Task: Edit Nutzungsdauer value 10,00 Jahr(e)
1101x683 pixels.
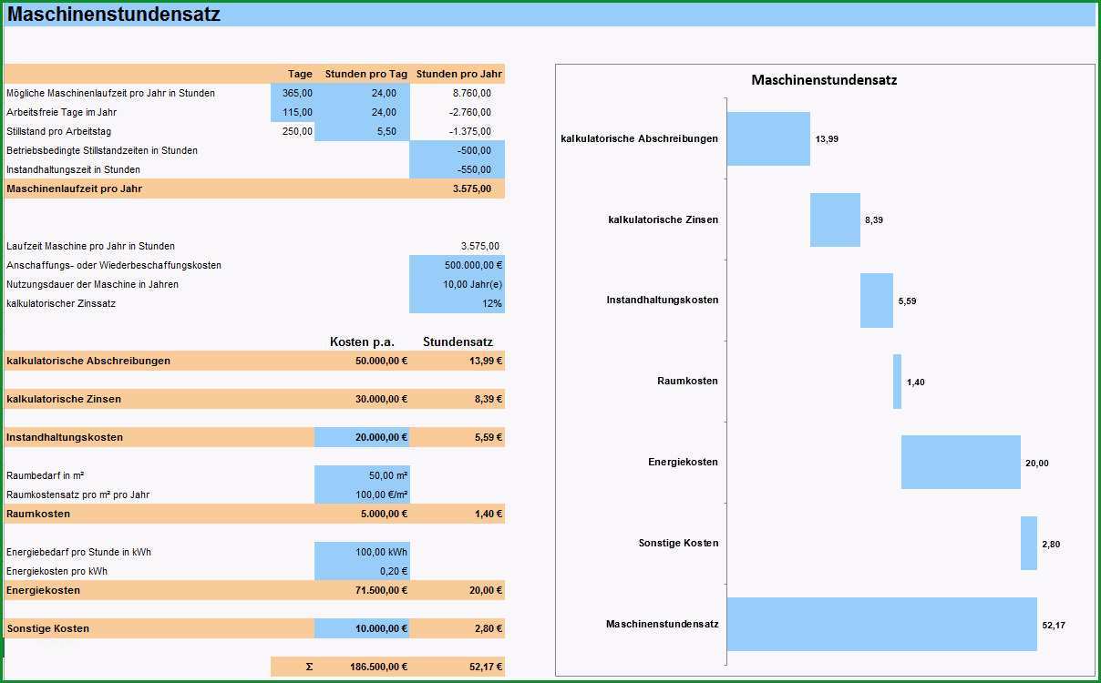Action: 458,284
